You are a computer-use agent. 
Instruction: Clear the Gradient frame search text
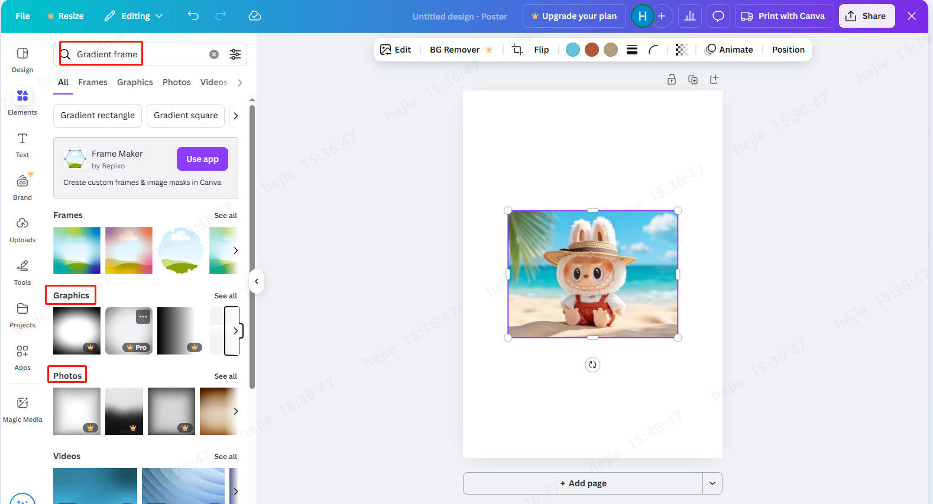[214, 54]
